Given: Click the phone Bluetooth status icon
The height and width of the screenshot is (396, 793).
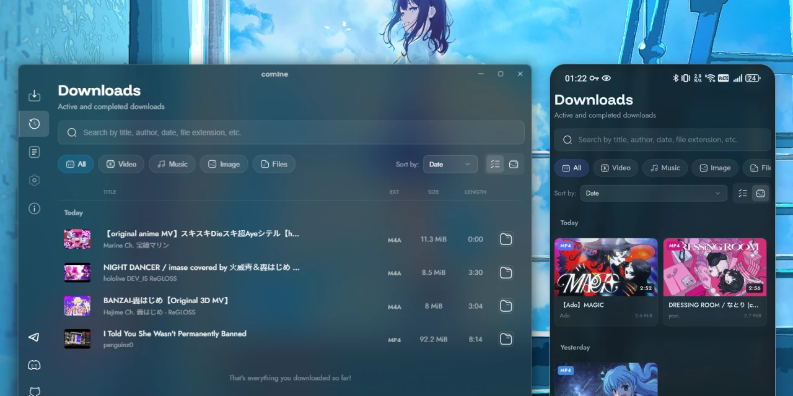Looking at the screenshot, I should 676,78.
